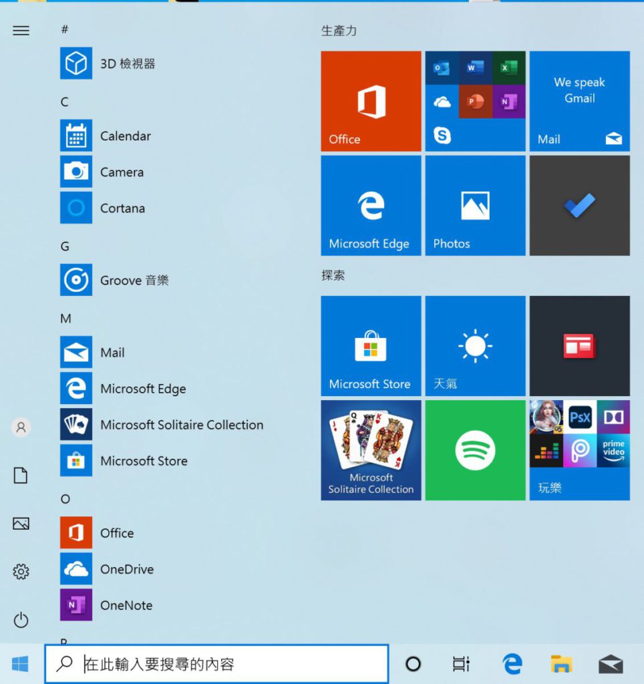The width and height of the screenshot is (644, 684).
Task: Click the 'O' letter header
Action: 65,499
